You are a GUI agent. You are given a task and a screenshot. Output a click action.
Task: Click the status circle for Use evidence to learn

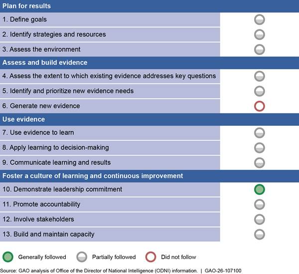[259, 133]
